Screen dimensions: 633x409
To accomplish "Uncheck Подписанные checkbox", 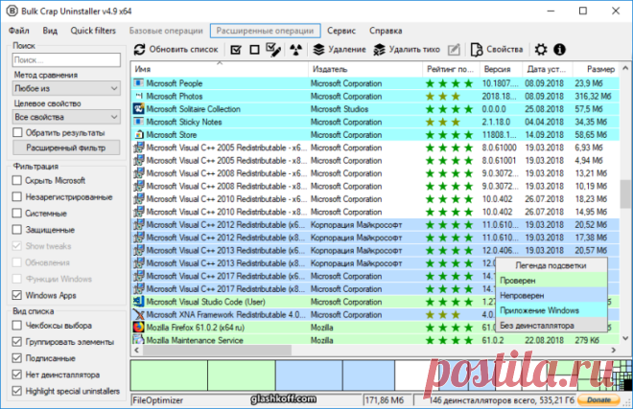I will [17, 358].
